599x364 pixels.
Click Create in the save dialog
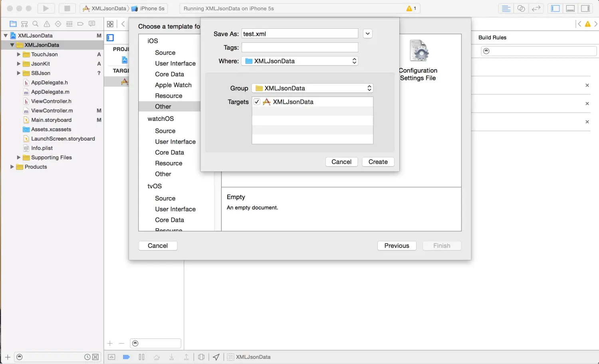click(378, 162)
